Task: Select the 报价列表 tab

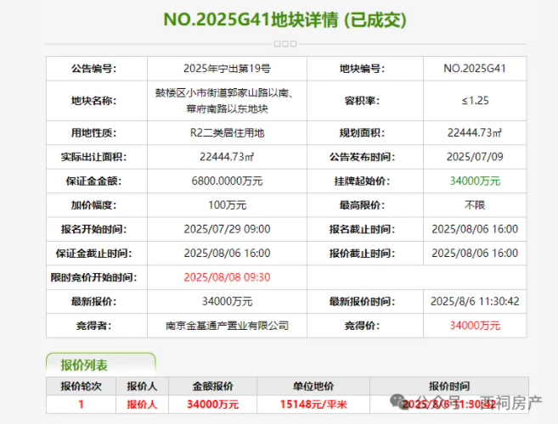Action: tap(84, 365)
